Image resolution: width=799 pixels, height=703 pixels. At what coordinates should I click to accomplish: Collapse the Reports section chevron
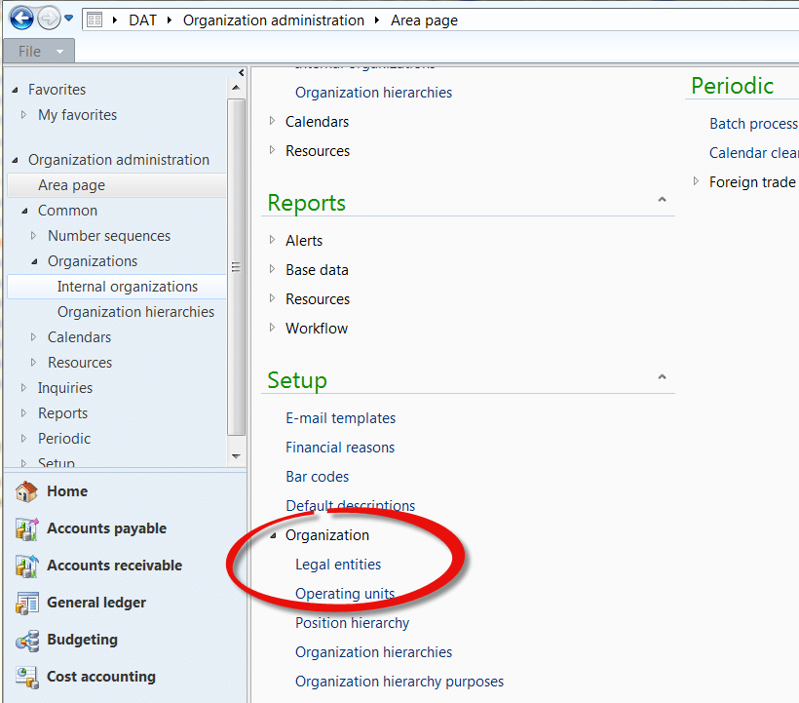pyautogui.click(x=662, y=201)
